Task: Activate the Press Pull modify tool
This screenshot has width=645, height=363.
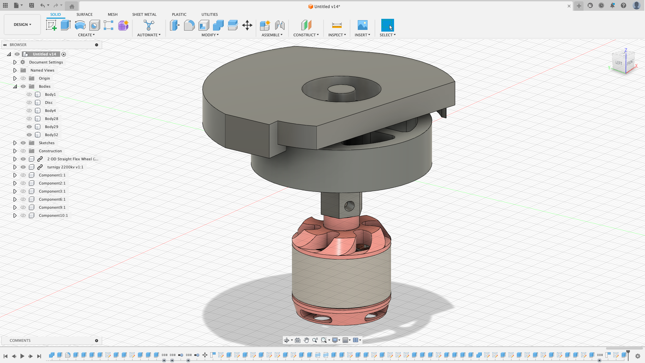Action: pos(174,25)
